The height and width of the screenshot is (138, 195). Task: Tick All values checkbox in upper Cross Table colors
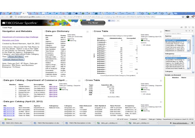pyautogui.click(x=142, y=45)
